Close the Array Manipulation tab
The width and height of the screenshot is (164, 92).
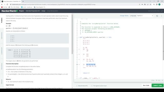(20, 2)
